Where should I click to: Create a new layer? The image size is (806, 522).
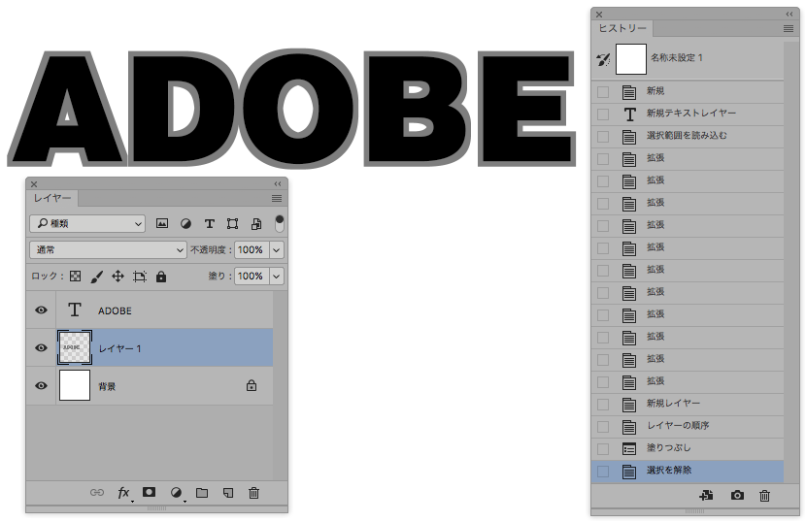click(x=228, y=493)
